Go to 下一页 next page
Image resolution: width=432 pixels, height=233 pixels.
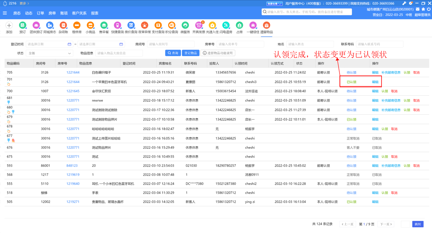(x=386, y=224)
